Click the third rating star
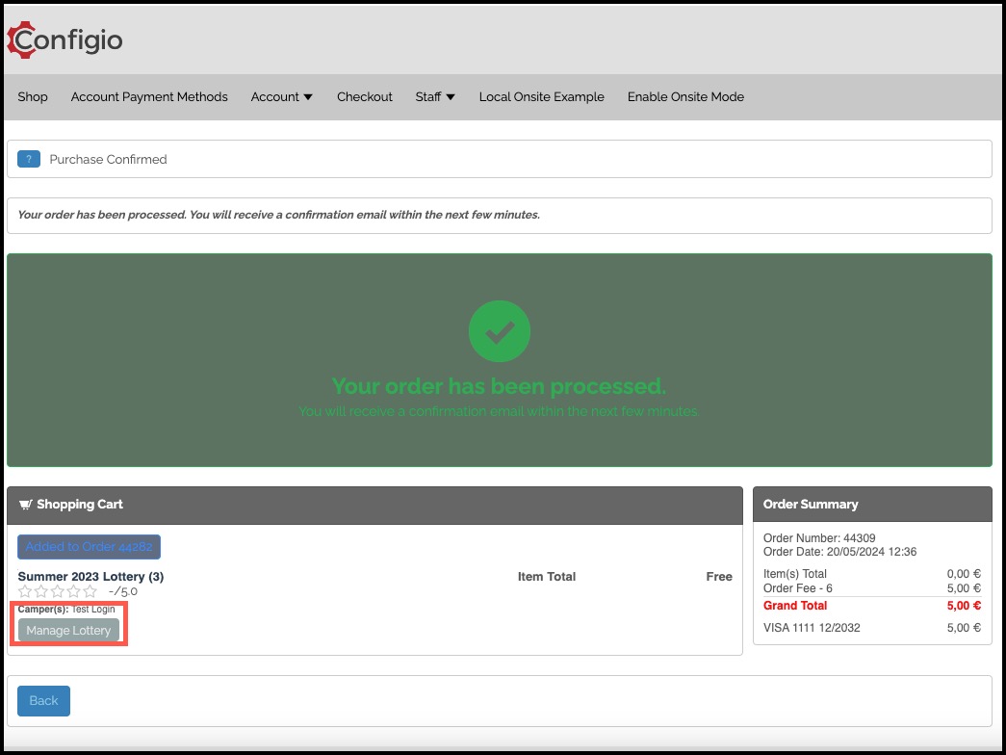Image resolution: width=1006 pixels, height=755 pixels. pos(58,591)
